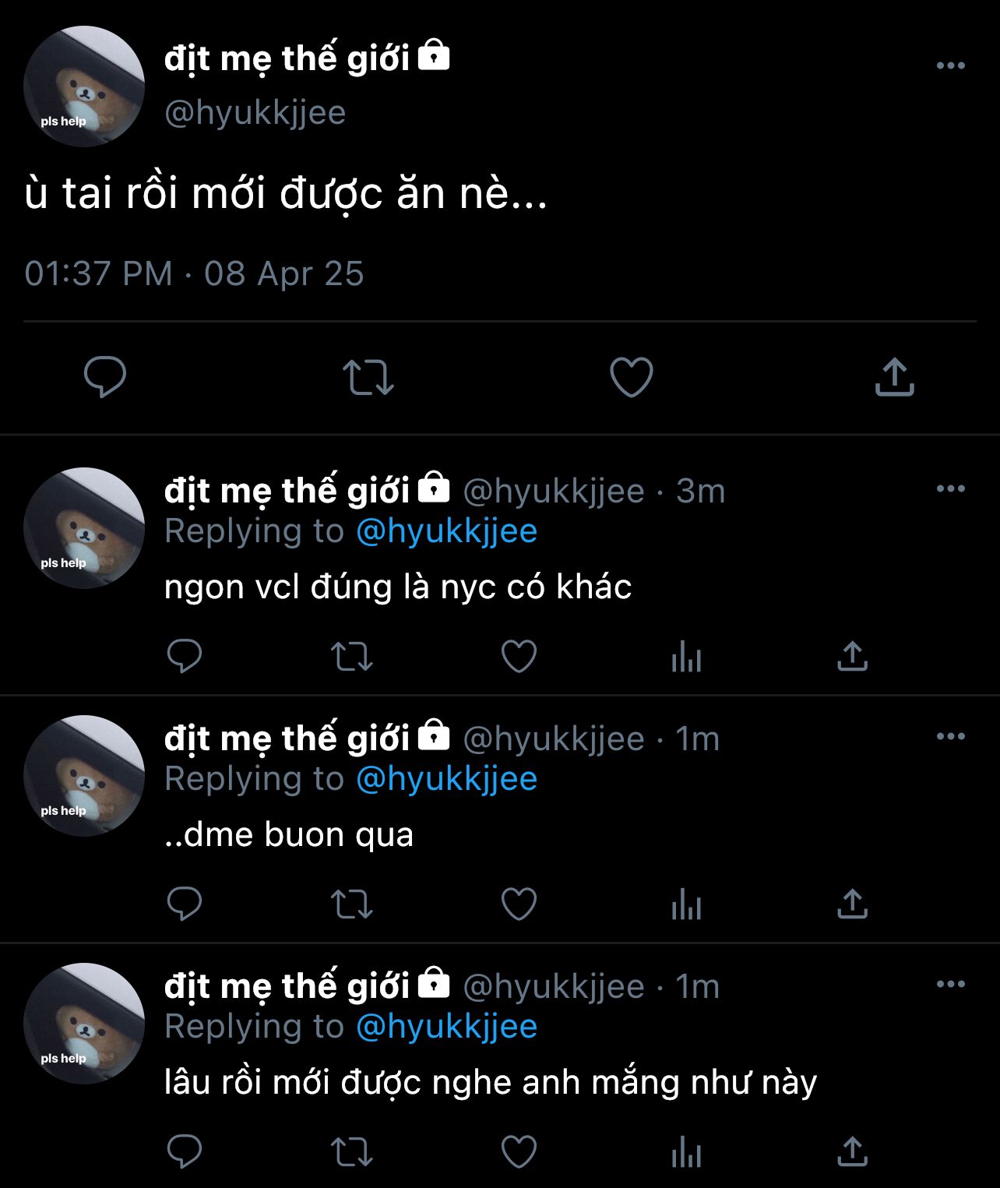The height and width of the screenshot is (1188, 1000).
Task: Share the 'lâu rồi mới được nghe' reply
Action: [852, 1151]
